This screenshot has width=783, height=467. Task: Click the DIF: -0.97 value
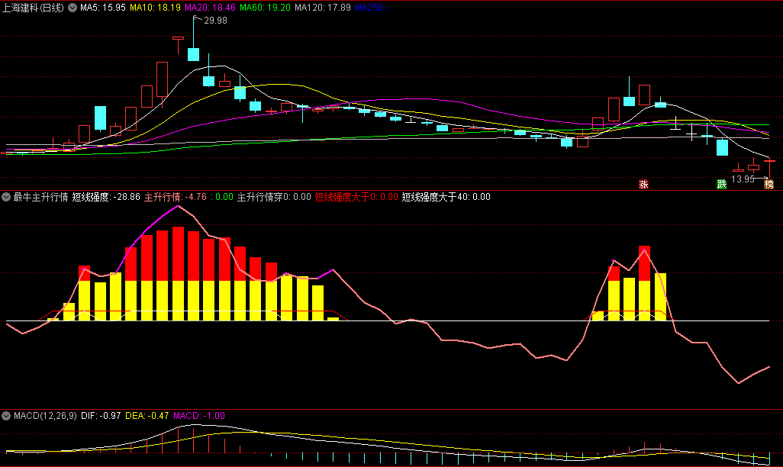pos(101,416)
